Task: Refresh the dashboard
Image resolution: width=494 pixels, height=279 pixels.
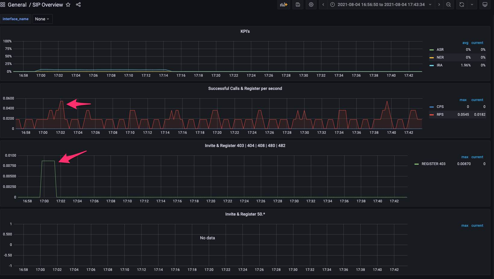Action: point(462,5)
